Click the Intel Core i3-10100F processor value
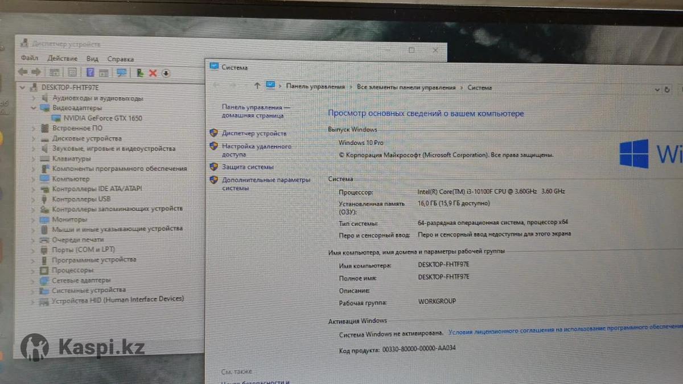This screenshot has width=683, height=384. (491, 192)
